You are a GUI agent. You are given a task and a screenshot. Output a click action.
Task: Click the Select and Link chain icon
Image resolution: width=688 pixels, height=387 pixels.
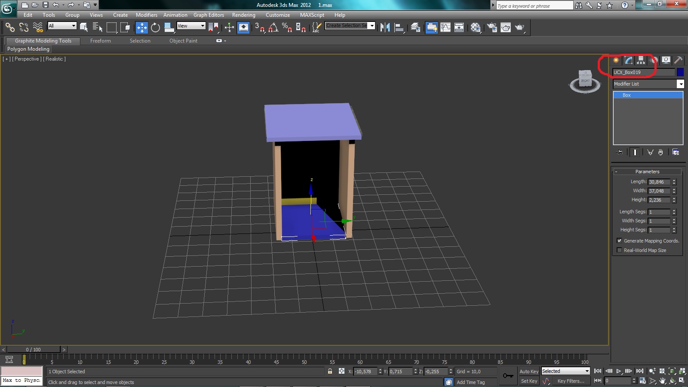pos(9,28)
